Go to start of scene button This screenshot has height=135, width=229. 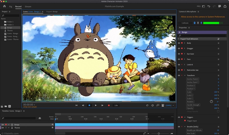(x=76, y=105)
